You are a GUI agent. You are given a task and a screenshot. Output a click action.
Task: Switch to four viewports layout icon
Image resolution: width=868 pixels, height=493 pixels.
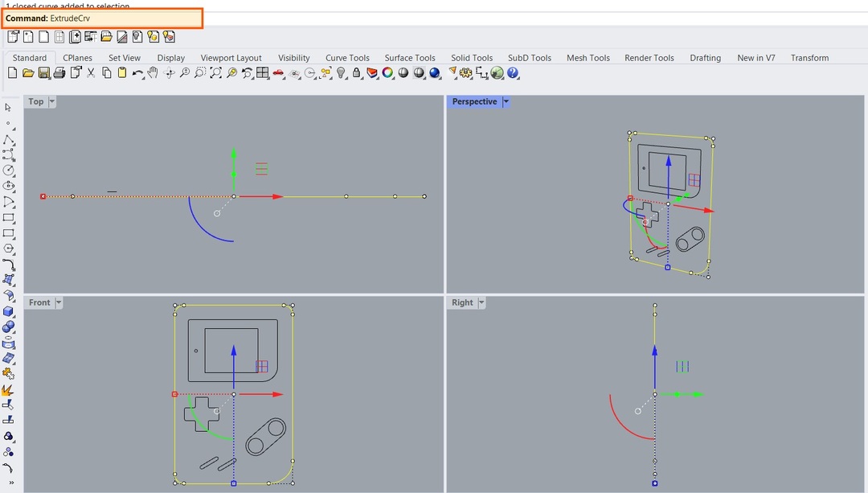click(x=262, y=72)
